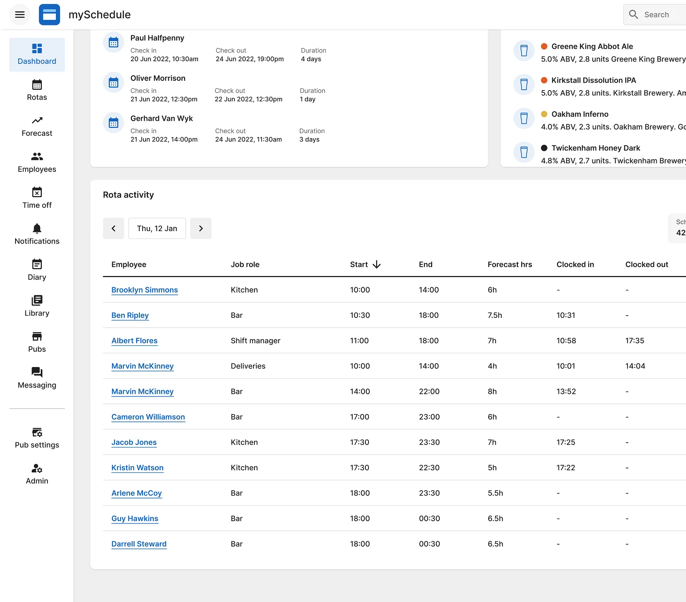Sort by the Forecast hrs column header
Screen dimensions: 686x602
(510, 265)
